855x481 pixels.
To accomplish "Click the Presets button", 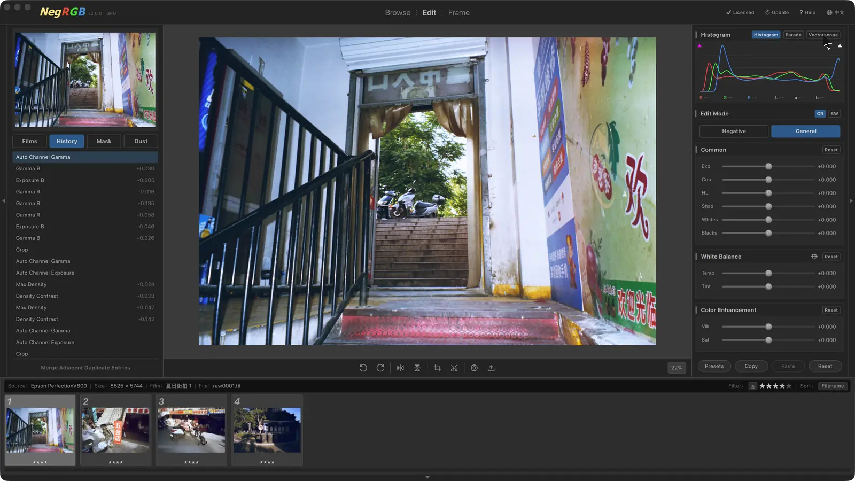I will point(714,366).
